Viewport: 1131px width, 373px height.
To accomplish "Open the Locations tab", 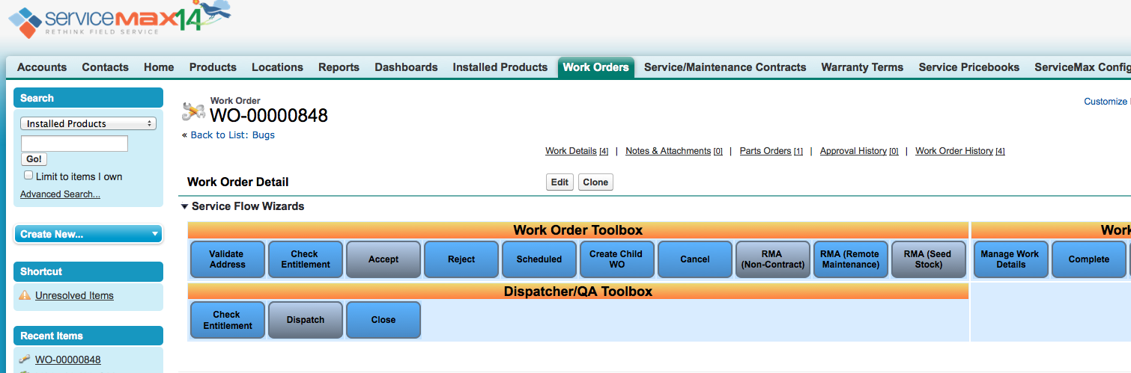I will (x=277, y=67).
